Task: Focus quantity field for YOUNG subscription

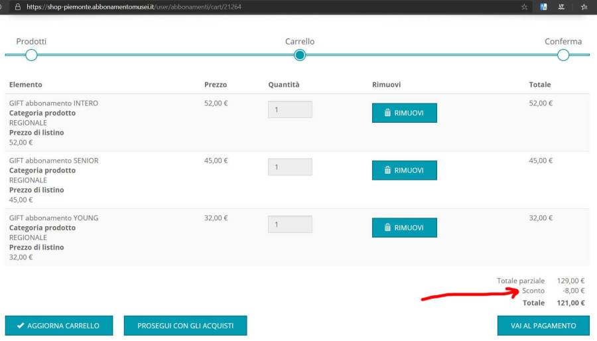Action: tap(290, 224)
